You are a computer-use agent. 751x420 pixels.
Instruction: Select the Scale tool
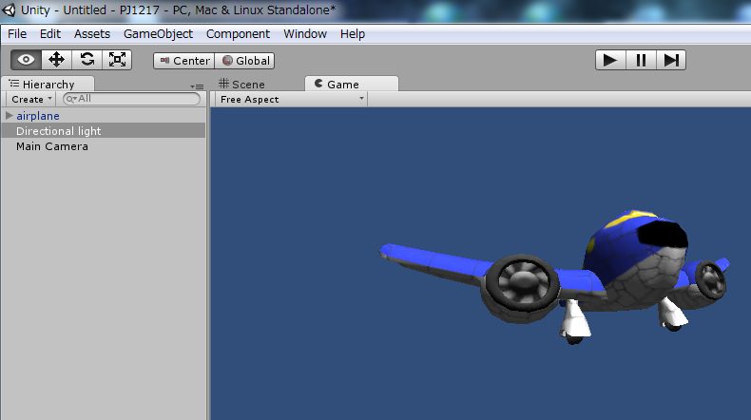(x=117, y=59)
